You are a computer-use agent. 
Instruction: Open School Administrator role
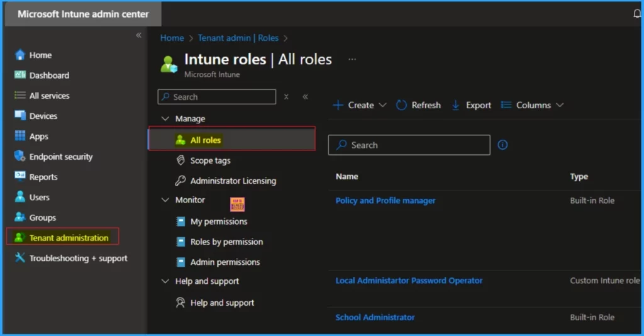pos(375,317)
